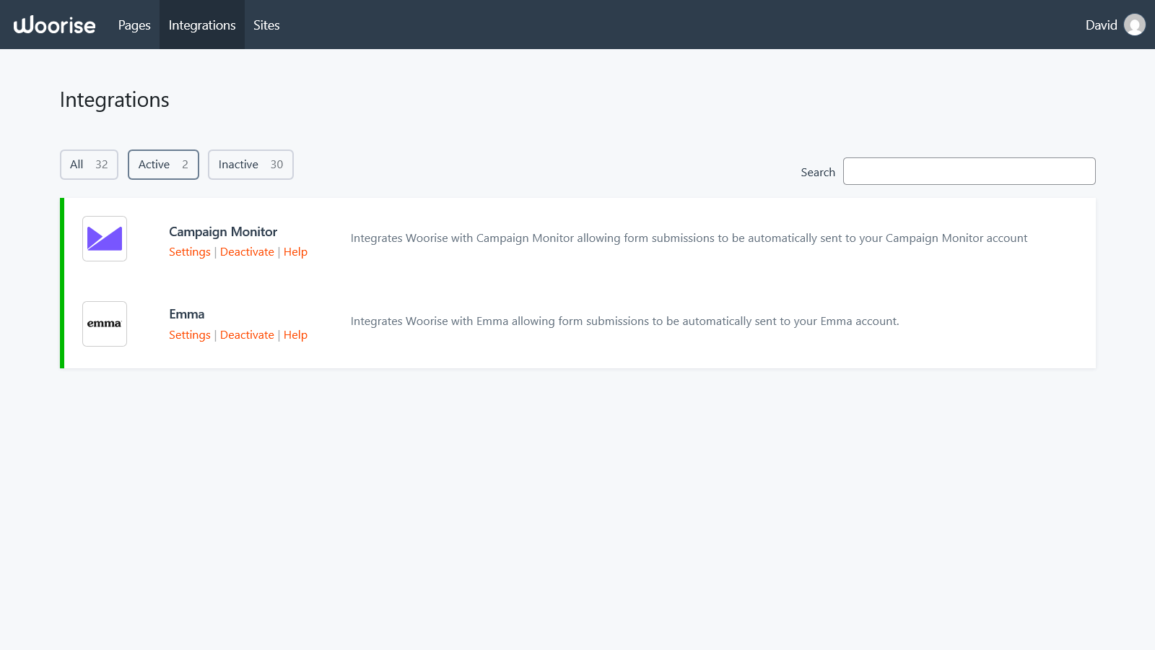Show All 32 integrations filter

(x=89, y=165)
